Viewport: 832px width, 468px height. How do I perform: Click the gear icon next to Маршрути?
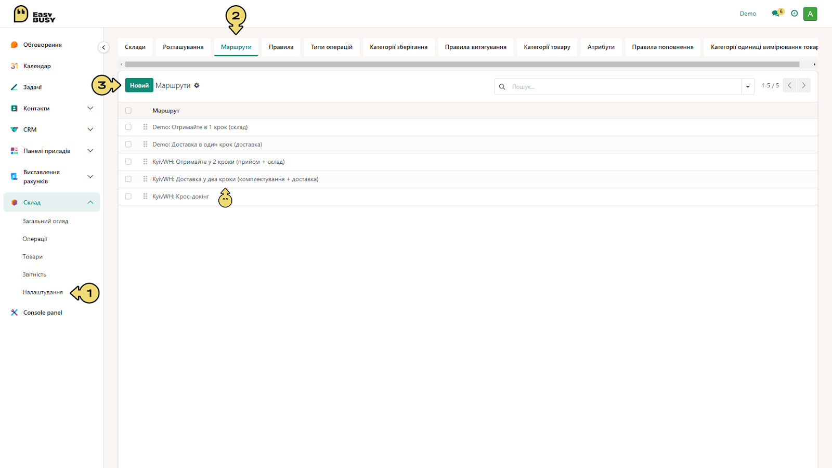[x=197, y=85]
